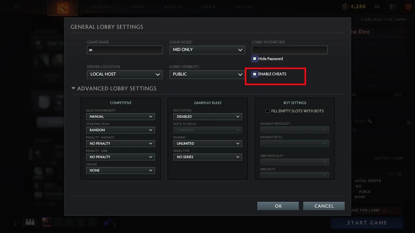
Task: Open the Radiant Difficulty dropdown
Action: (x=295, y=130)
